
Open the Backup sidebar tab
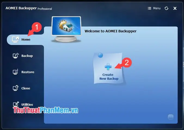(23, 56)
